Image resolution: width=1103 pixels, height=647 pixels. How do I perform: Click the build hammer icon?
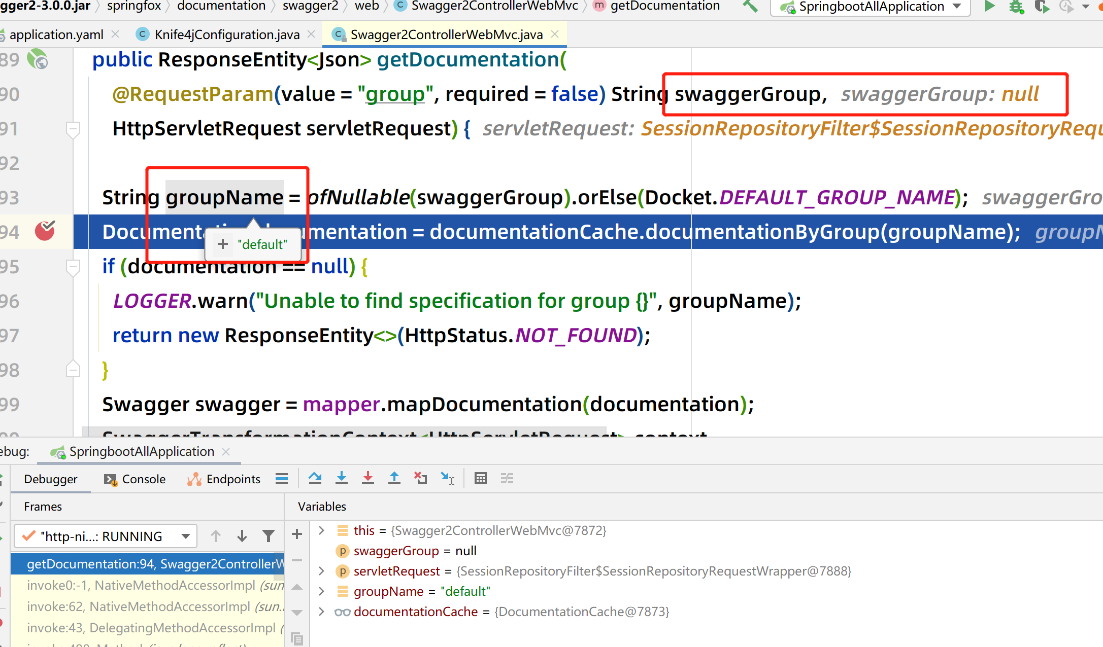pos(750,7)
